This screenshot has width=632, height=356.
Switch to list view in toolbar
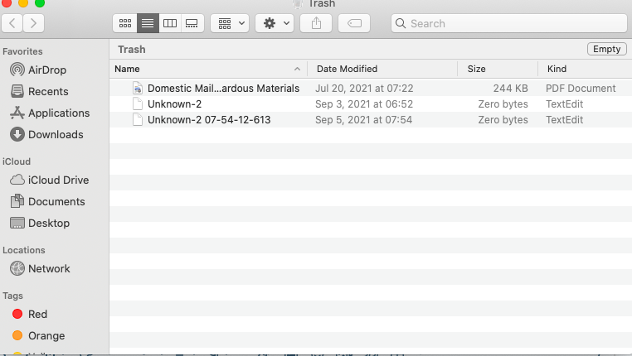147,23
